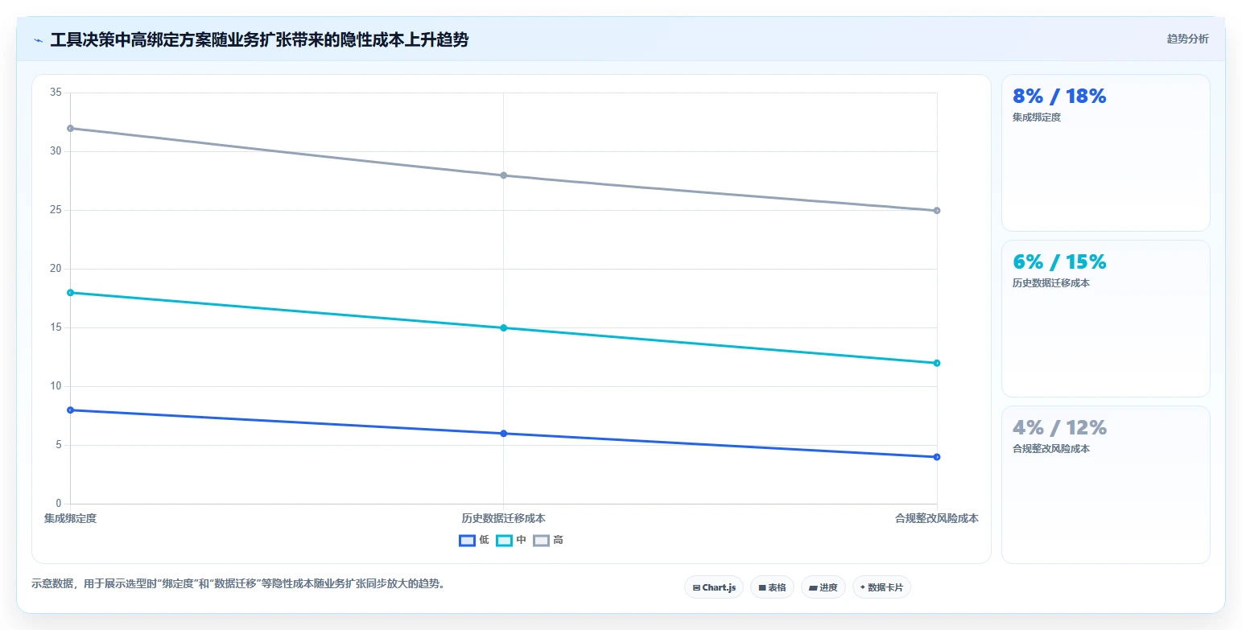Click the cyan 中 point at 集成绑定度
Screen dimensions: 1242x630
click(70, 293)
